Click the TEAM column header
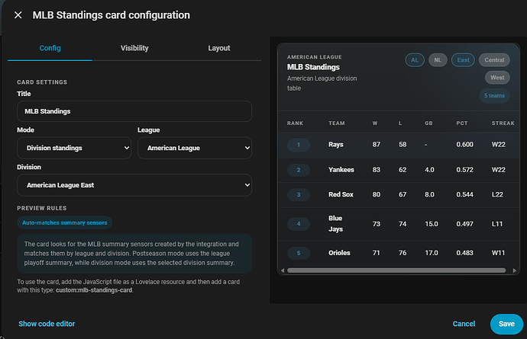Image resolution: width=527 pixels, height=339 pixels. (336, 123)
